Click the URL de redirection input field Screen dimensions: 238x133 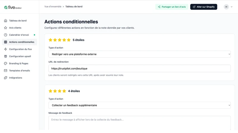click(140, 69)
